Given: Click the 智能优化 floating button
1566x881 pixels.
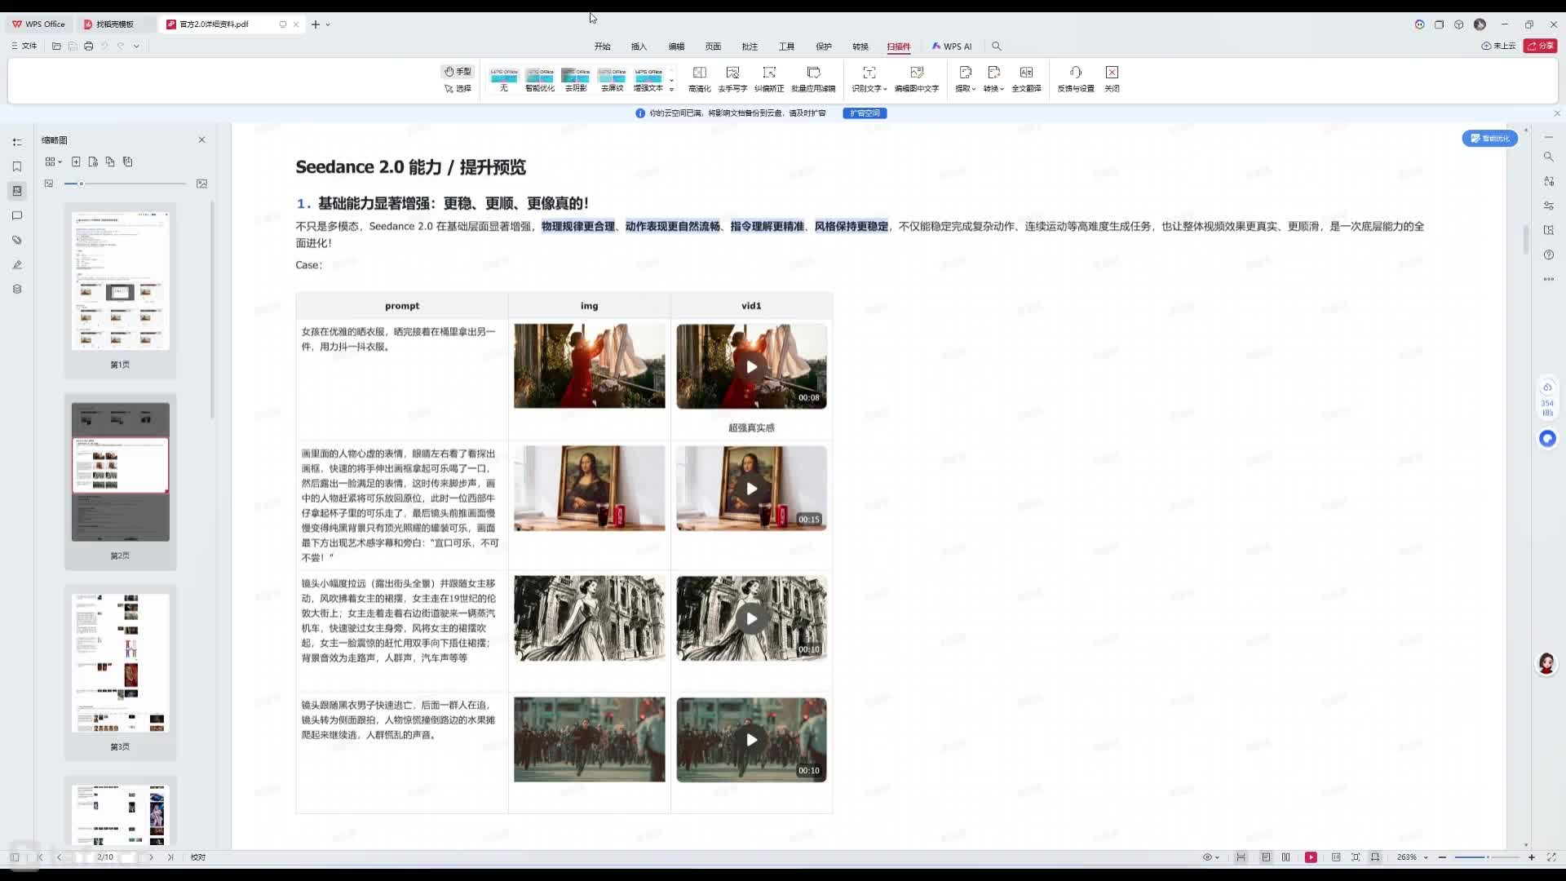Looking at the screenshot, I should (1489, 139).
